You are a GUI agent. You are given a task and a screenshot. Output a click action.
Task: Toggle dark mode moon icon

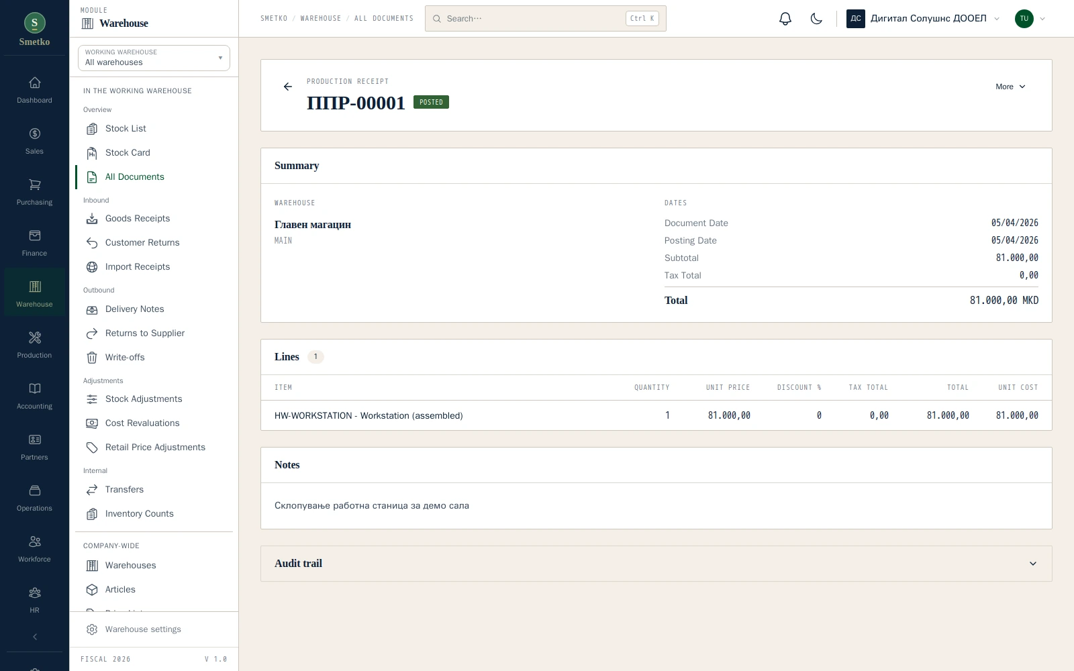point(816,19)
